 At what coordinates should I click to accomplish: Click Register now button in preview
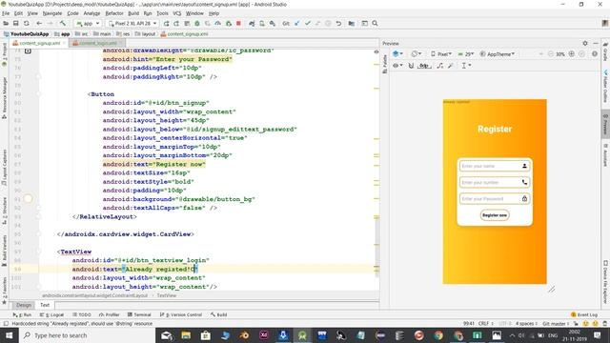tap(495, 215)
